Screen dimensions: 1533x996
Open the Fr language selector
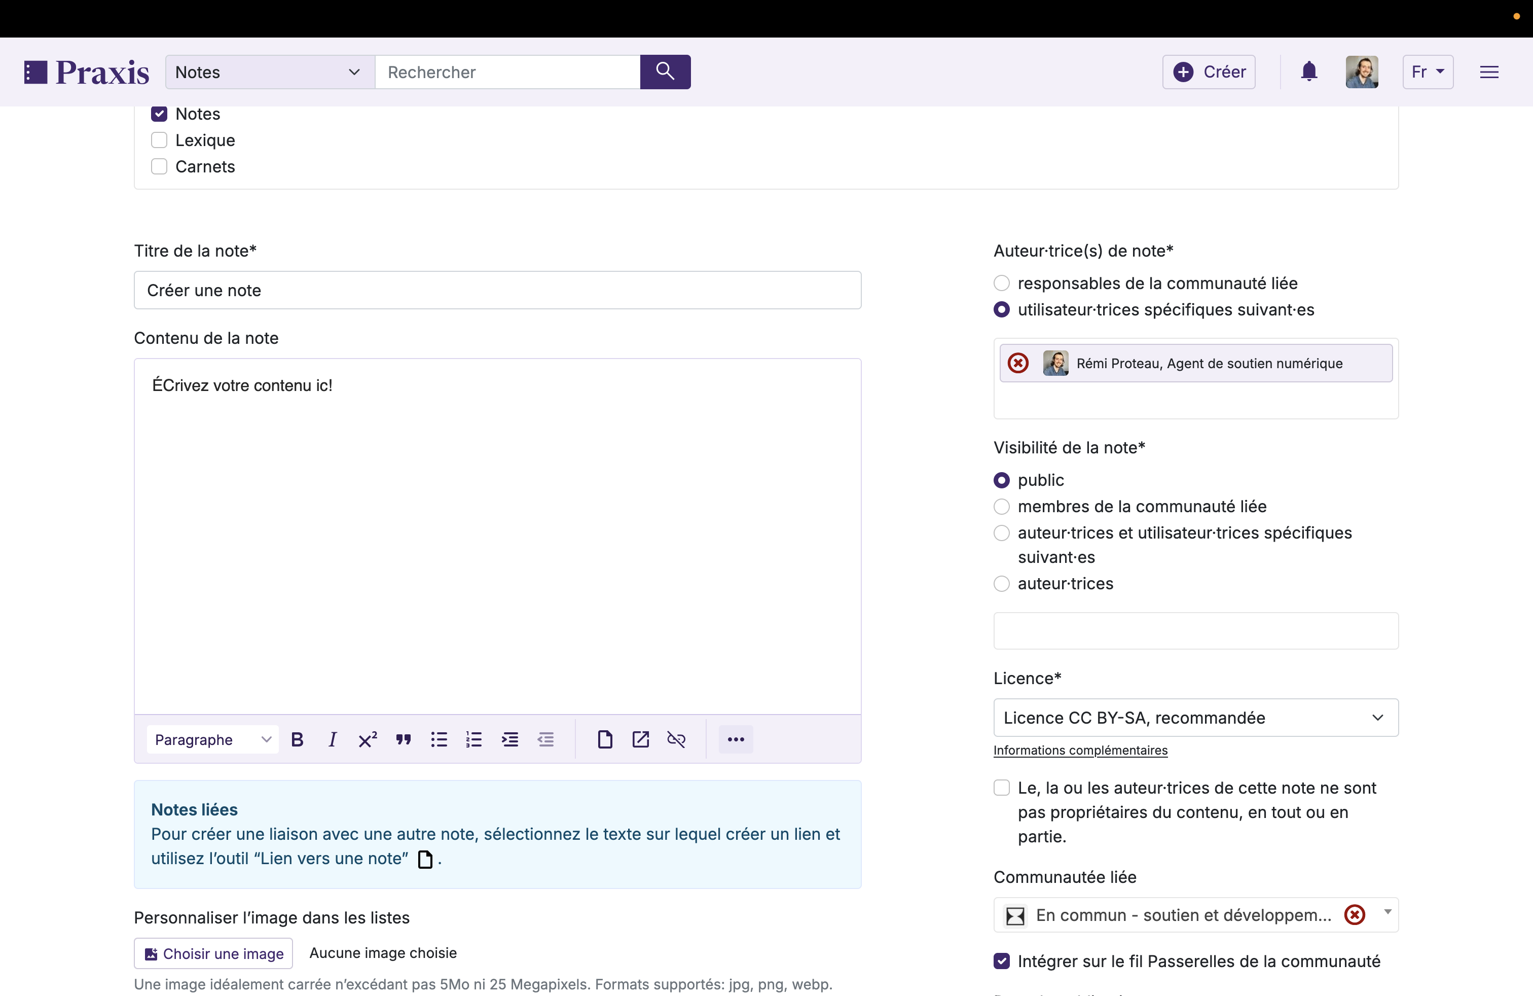click(x=1428, y=72)
